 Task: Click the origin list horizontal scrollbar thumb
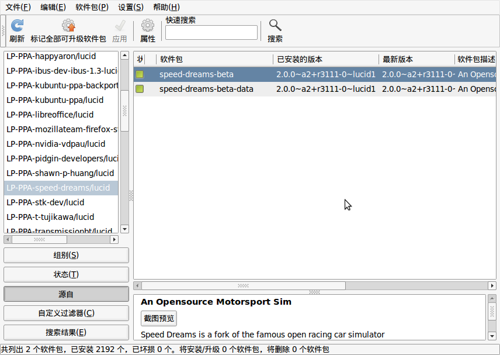coord(40,239)
